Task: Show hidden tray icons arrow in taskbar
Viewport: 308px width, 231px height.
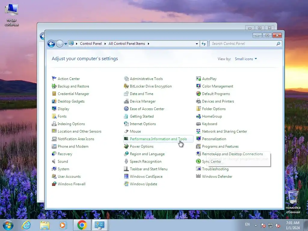Action: pyautogui.click(x=256, y=225)
